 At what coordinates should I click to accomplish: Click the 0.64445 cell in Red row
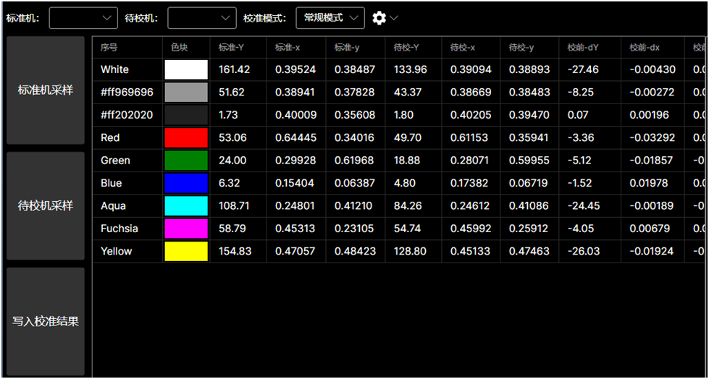(x=295, y=137)
